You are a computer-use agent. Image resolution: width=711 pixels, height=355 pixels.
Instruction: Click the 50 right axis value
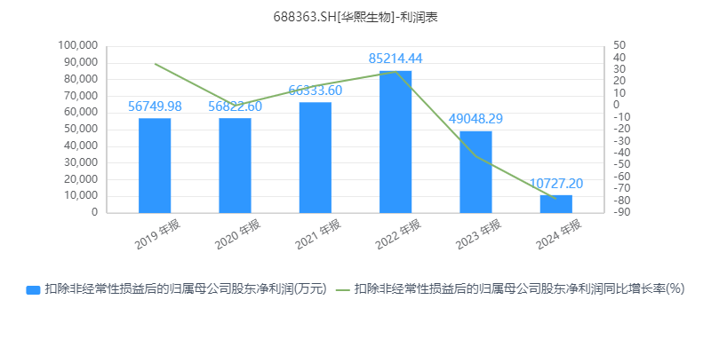[x=619, y=45]
